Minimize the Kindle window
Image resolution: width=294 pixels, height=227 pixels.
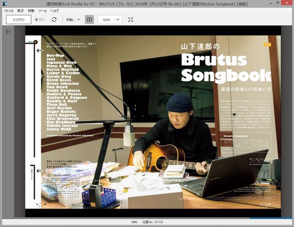coord(271,3)
